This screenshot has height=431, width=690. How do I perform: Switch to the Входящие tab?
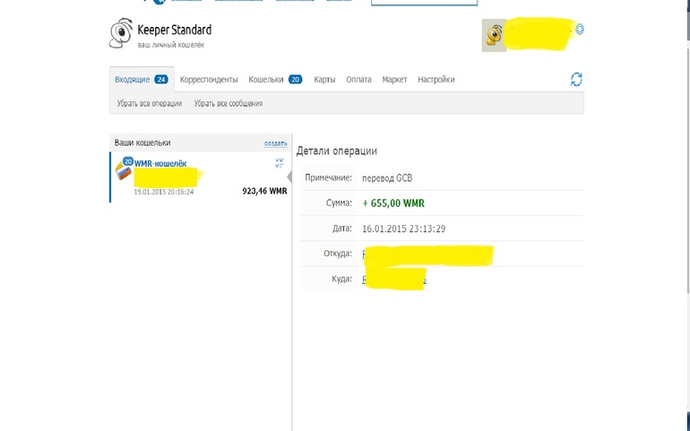pyautogui.click(x=133, y=80)
